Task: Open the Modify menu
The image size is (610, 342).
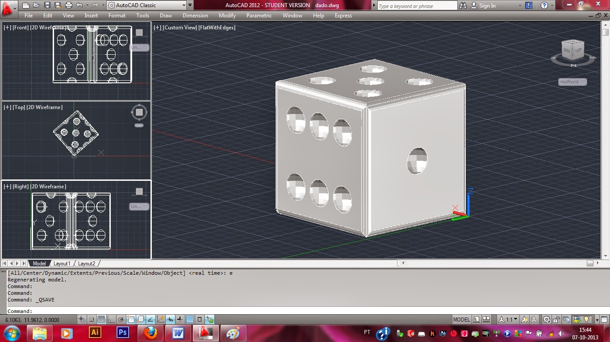Action: 227,16
